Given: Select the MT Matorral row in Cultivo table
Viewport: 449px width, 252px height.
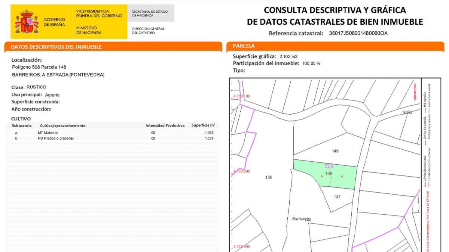Looking at the screenshot, I should point(112,133).
